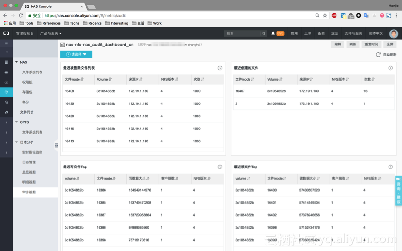Click the clock icon in the 最近创建的文件 panel

[390, 68]
